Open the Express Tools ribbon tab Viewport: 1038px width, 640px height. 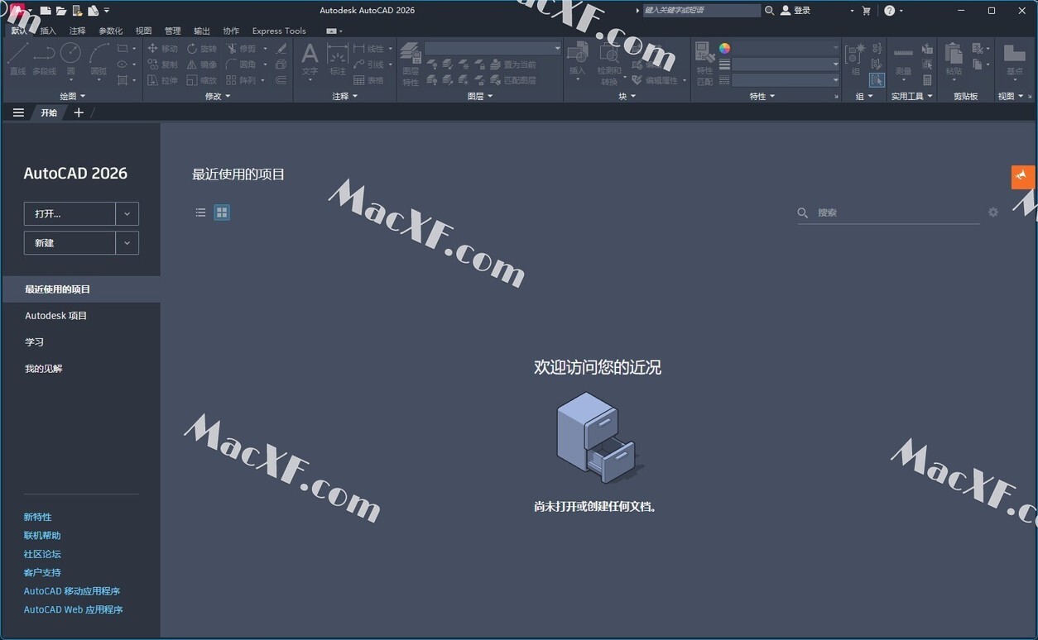tap(279, 31)
